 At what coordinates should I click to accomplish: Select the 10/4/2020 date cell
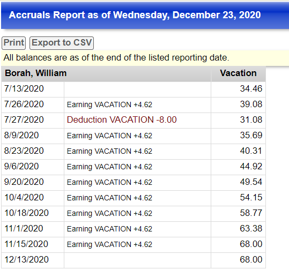point(33,198)
